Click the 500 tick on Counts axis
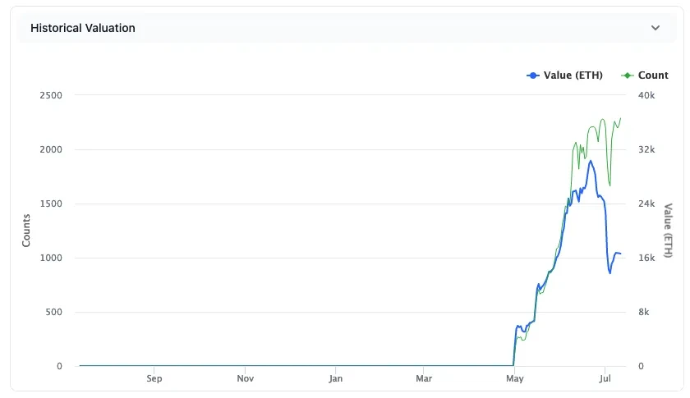Viewport: 690px width, 398px height. (53, 312)
